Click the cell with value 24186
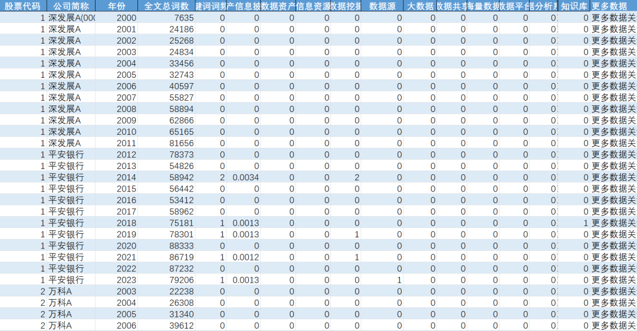This screenshot has height=331, width=637. [x=166, y=29]
